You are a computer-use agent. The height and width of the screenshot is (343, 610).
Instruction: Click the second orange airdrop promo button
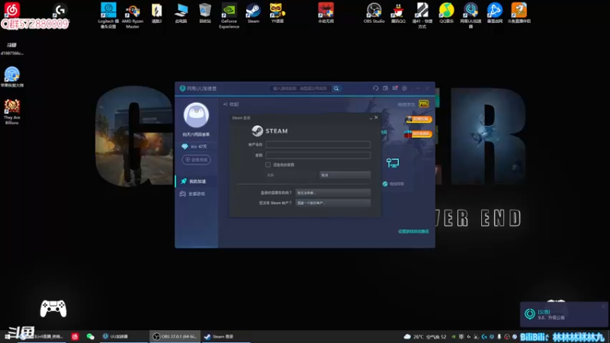(x=418, y=134)
